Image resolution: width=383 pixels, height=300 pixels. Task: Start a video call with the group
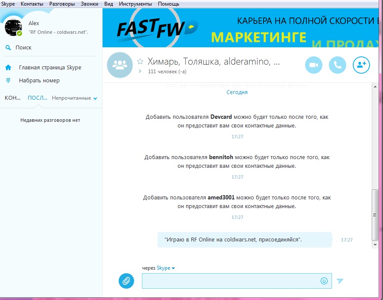coord(314,65)
